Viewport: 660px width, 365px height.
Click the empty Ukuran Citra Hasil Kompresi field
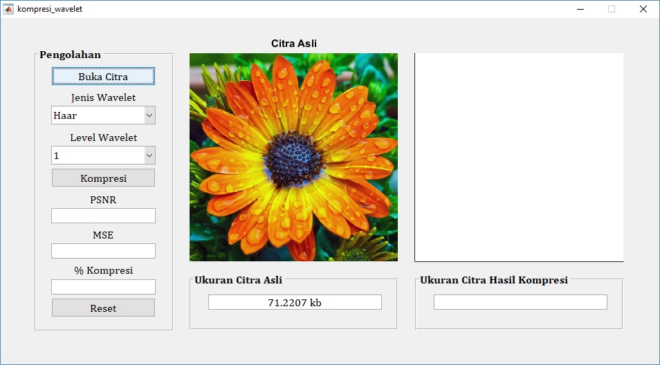[x=520, y=302]
